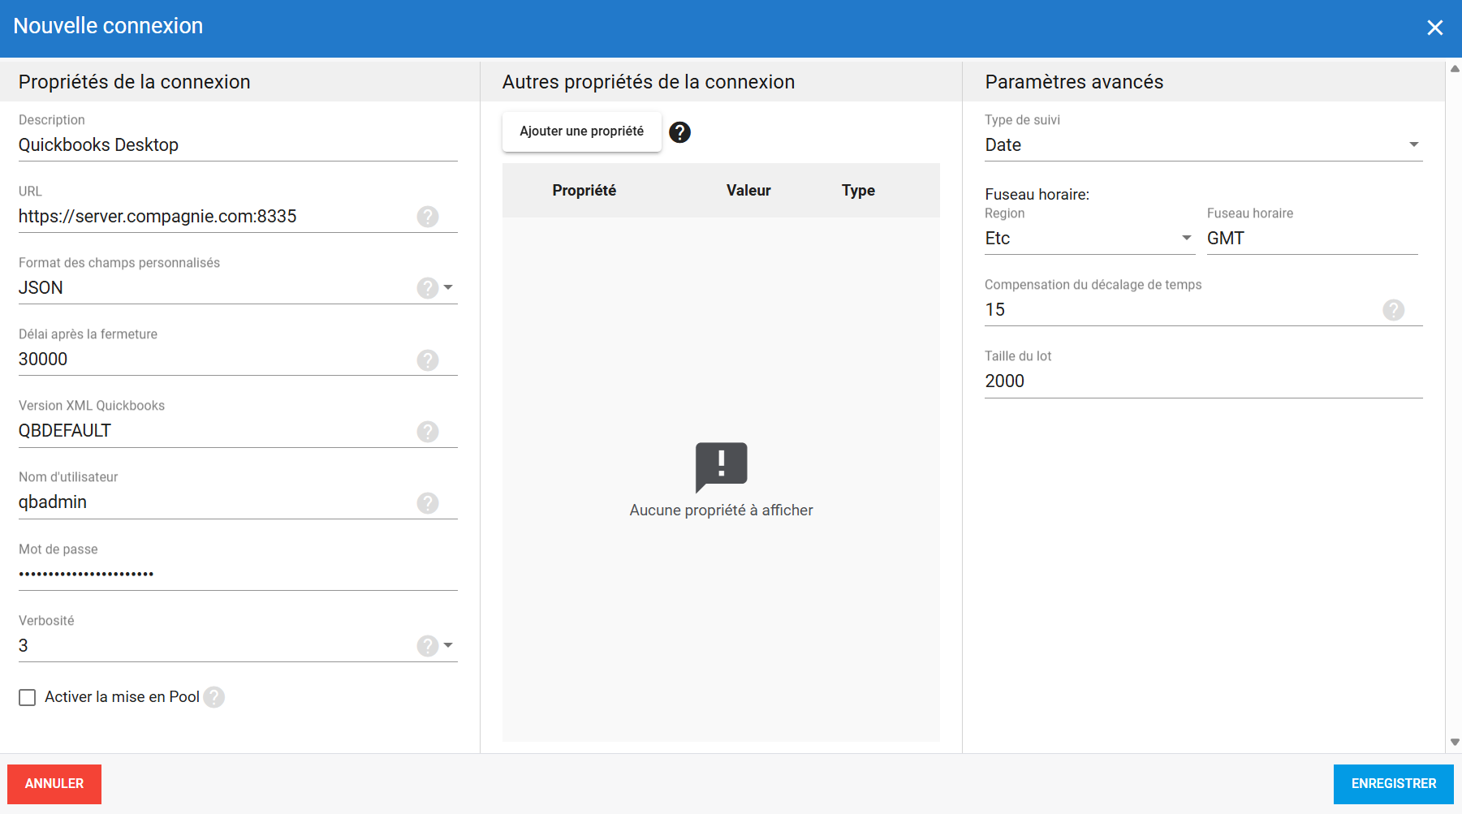Click the ENREGISTRER button
1462x814 pixels.
click(x=1394, y=784)
